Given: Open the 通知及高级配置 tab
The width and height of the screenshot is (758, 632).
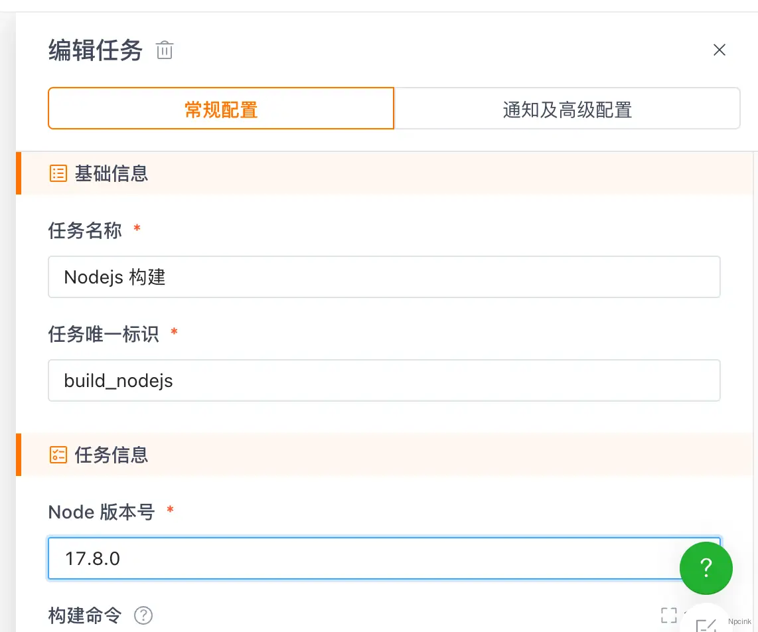Looking at the screenshot, I should pyautogui.click(x=567, y=109).
